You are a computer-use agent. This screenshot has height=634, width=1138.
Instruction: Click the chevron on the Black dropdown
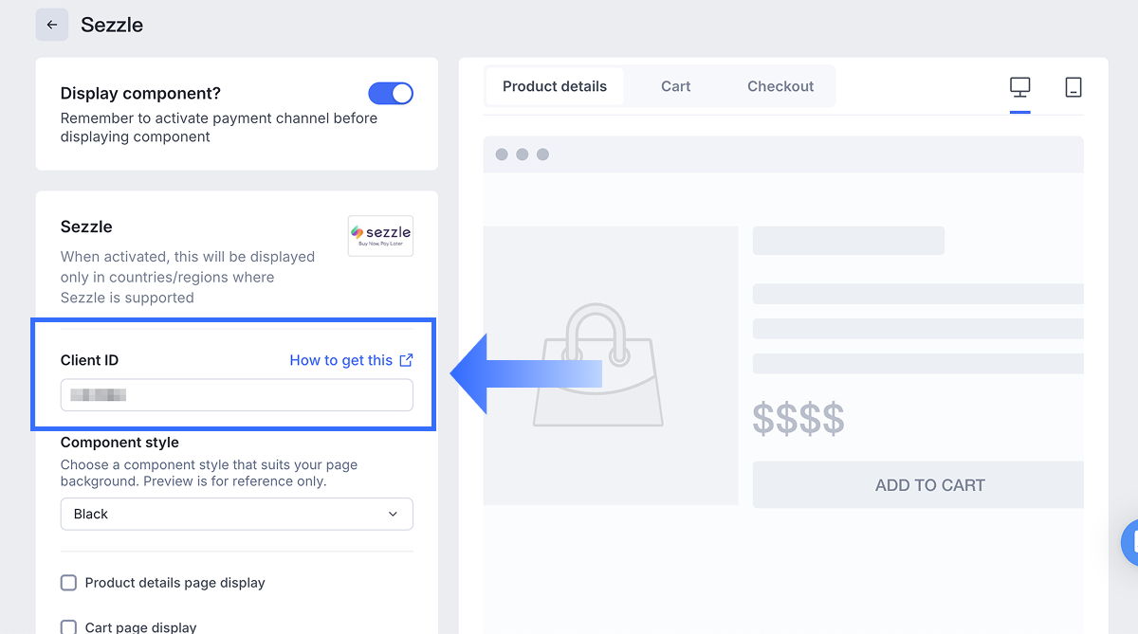tap(393, 514)
